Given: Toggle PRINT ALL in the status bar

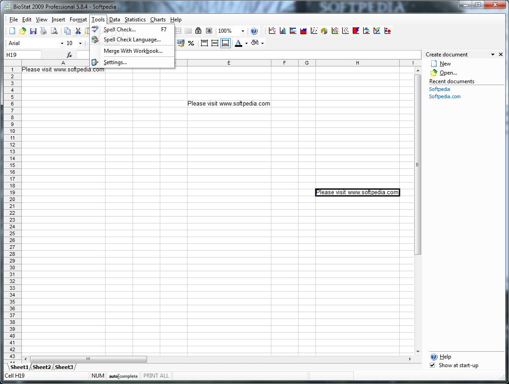Looking at the screenshot, I should point(156,375).
